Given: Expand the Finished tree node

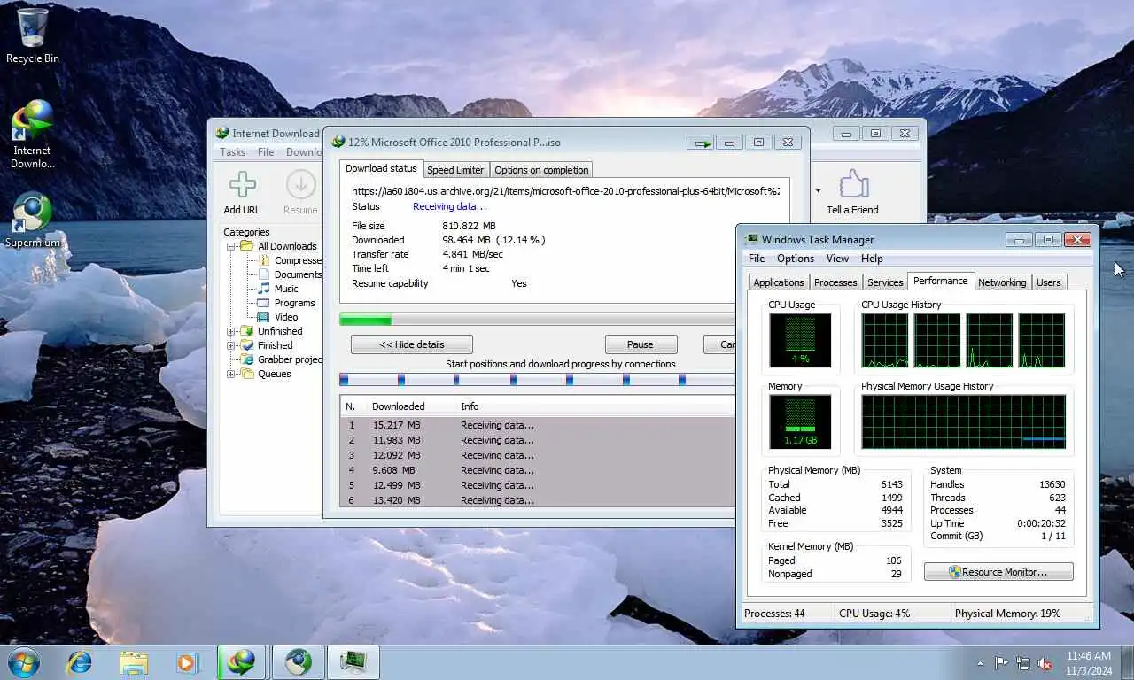Looking at the screenshot, I should coord(231,345).
